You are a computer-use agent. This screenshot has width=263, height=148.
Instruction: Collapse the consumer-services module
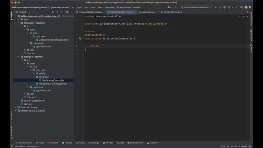pos(18,23)
